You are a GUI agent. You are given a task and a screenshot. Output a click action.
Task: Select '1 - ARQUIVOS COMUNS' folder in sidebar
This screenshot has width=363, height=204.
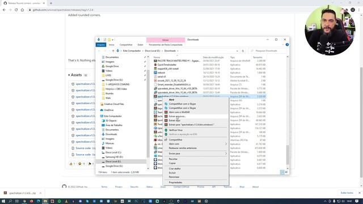pos(117,84)
